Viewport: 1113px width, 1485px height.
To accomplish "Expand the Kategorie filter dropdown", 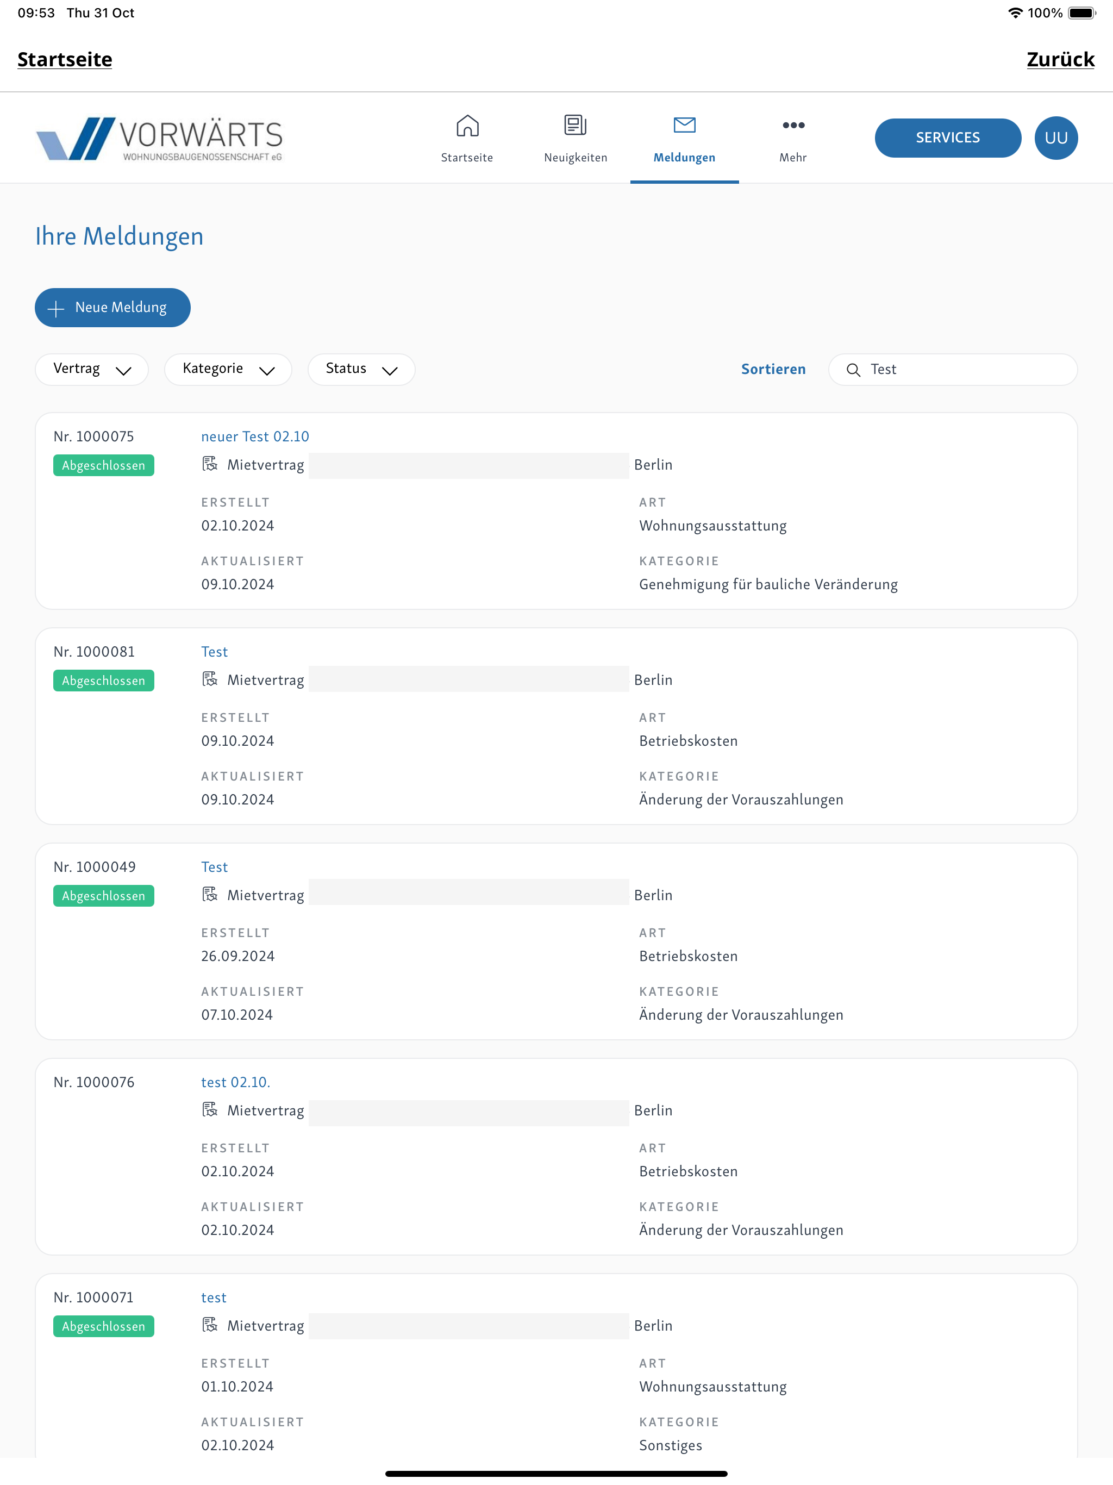I will [228, 369].
